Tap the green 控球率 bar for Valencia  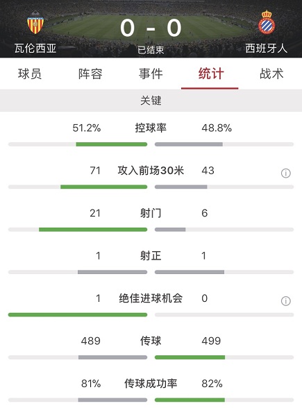pos(111,144)
